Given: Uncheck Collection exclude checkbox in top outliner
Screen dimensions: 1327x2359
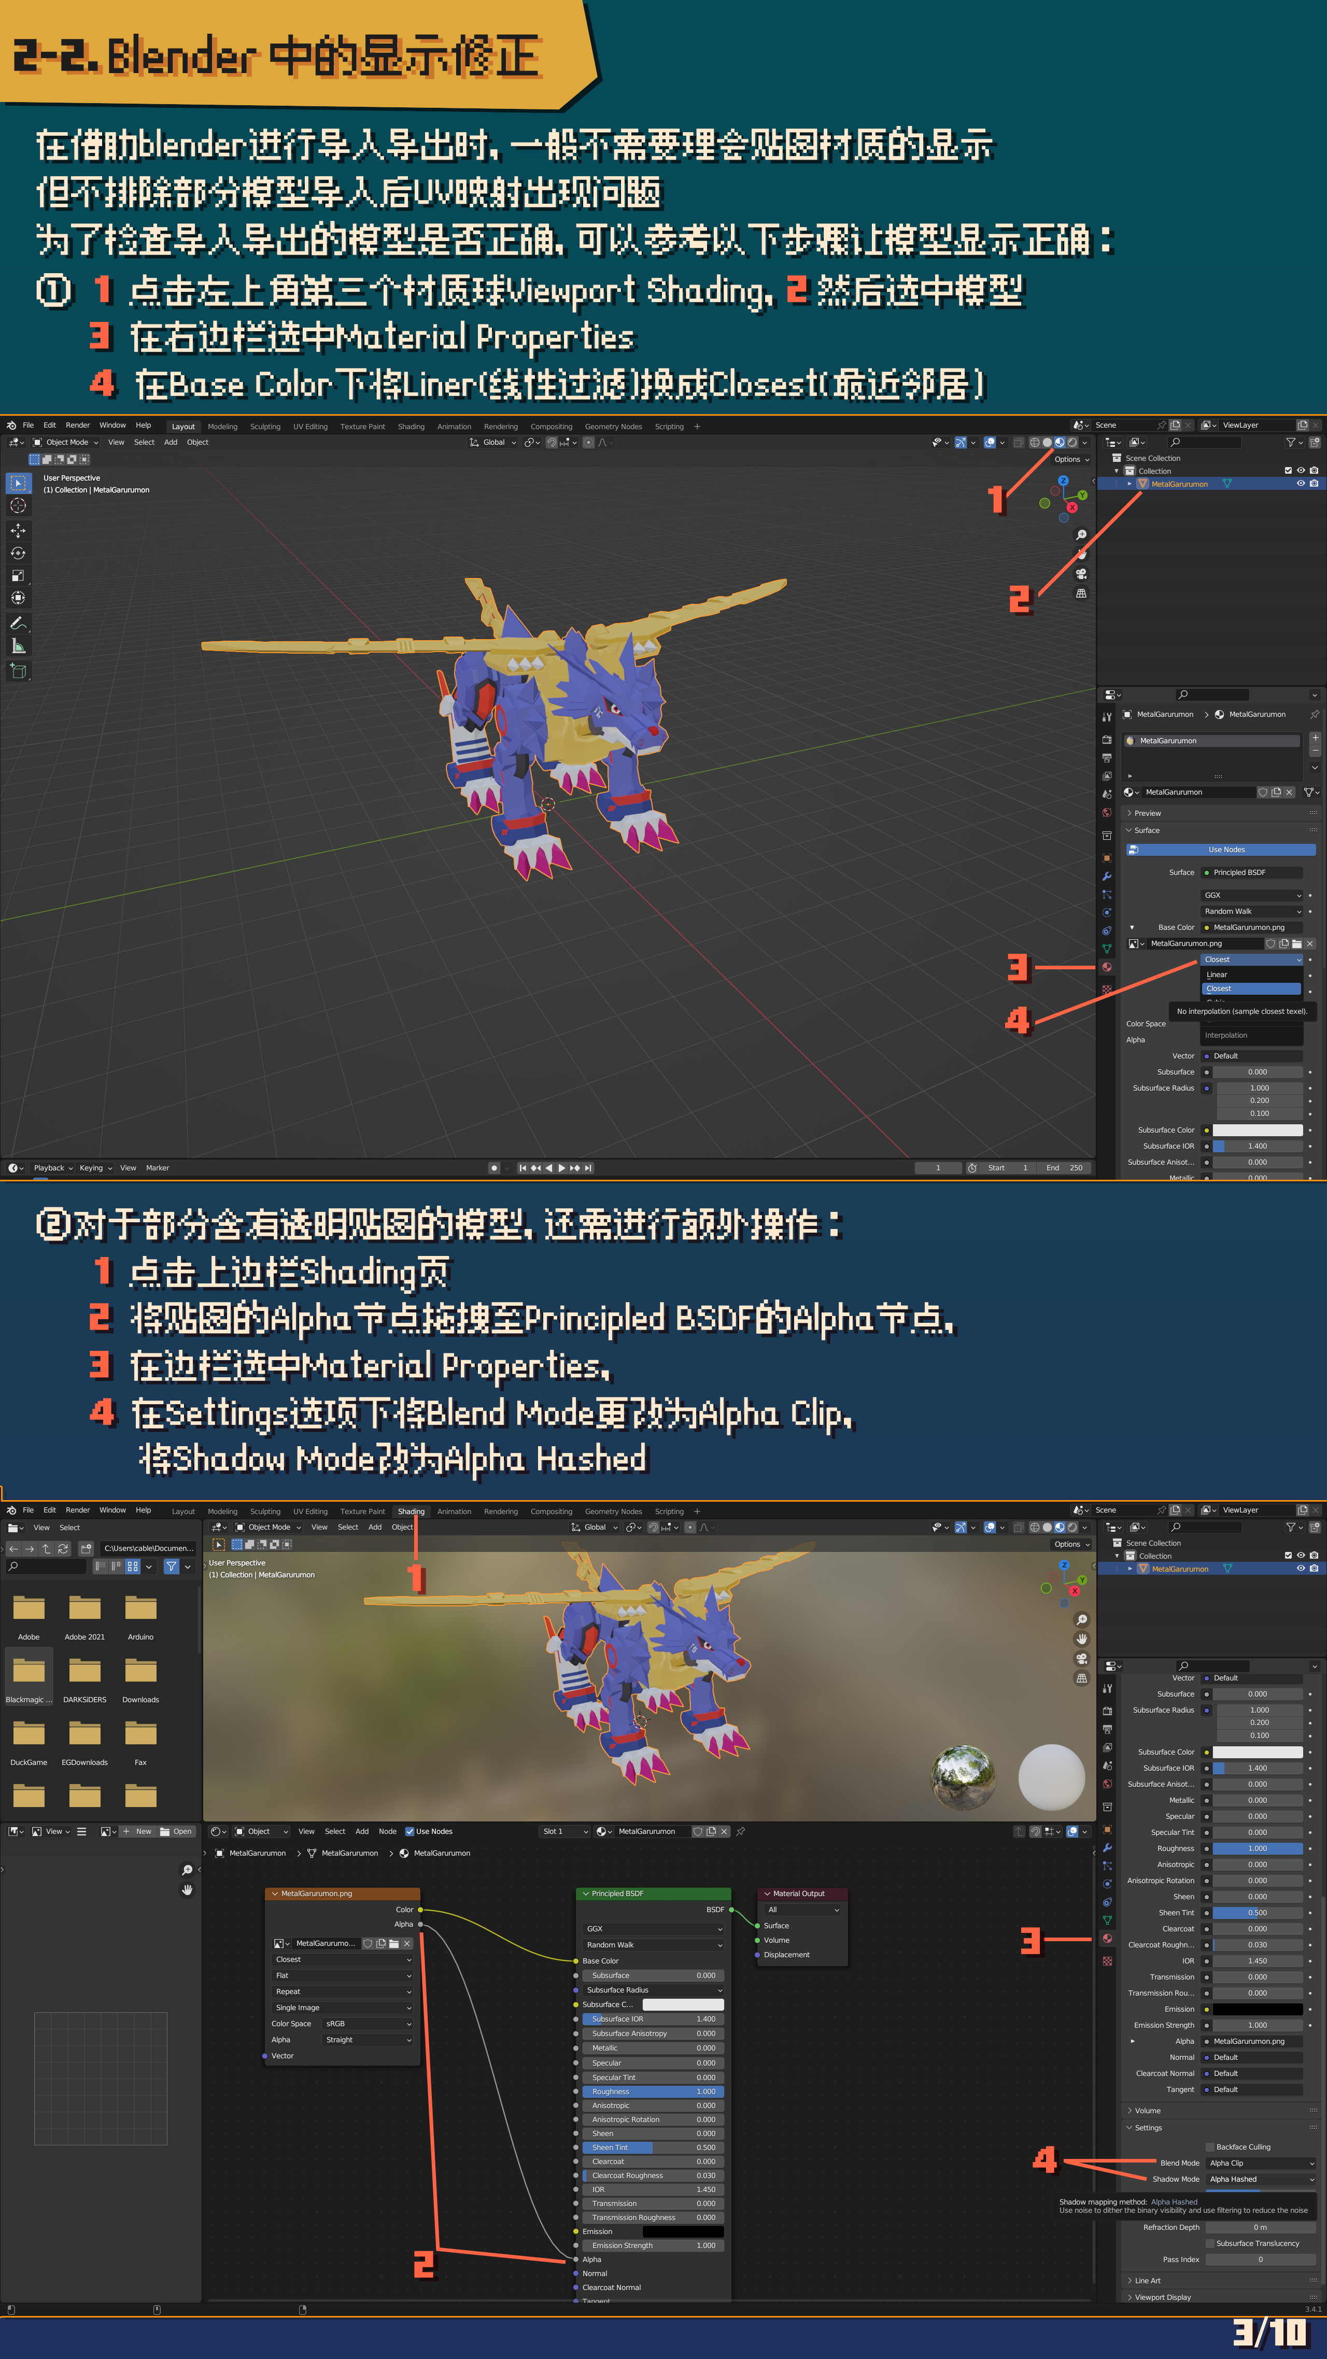Looking at the screenshot, I should click(x=1289, y=471).
